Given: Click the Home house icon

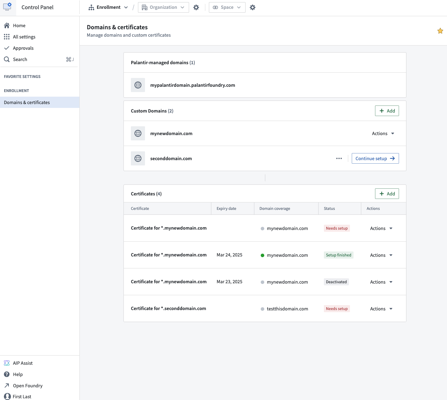Looking at the screenshot, I should coord(7,25).
